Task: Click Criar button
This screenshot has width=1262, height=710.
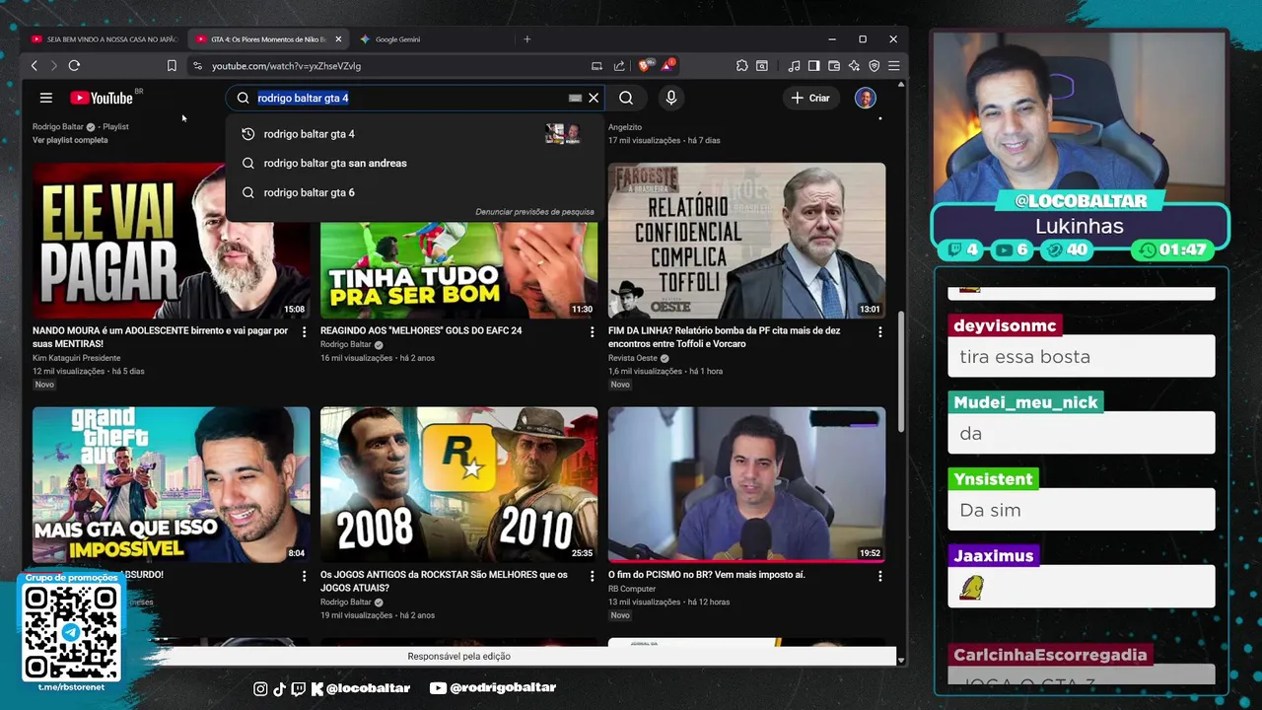Action: [x=810, y=98]
